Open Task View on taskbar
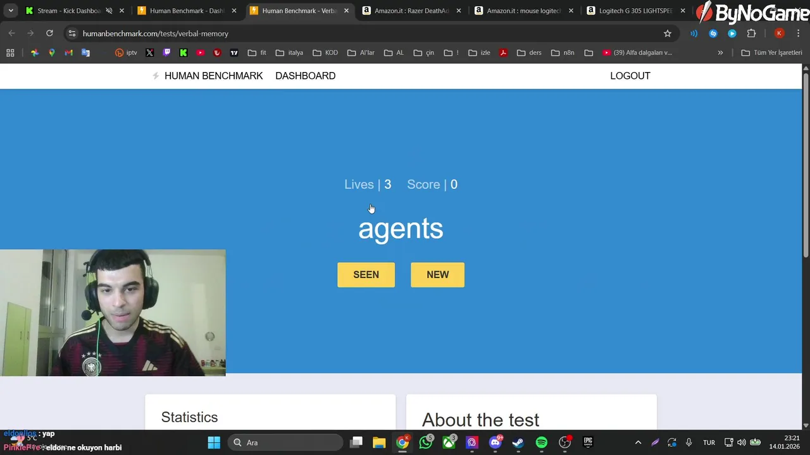 [x=356, y=442]
